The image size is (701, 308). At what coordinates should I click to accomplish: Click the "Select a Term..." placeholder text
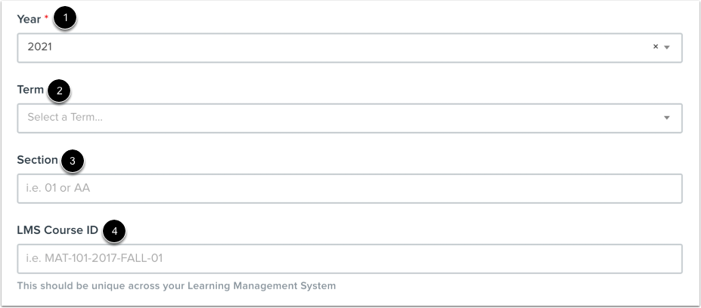pyautogui.click(x=65, y=118)
